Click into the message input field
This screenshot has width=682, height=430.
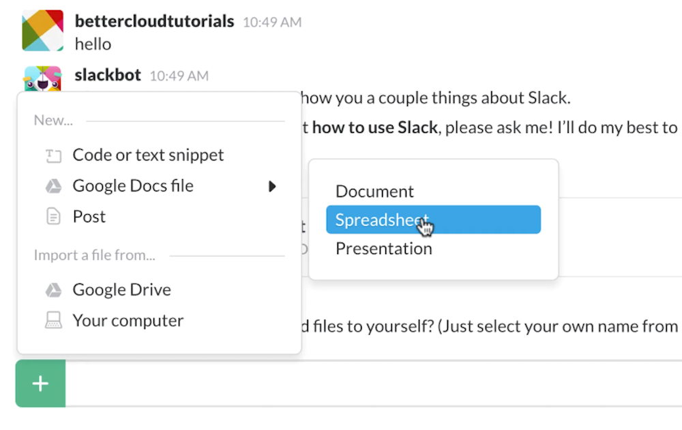[x=373, y=384]
